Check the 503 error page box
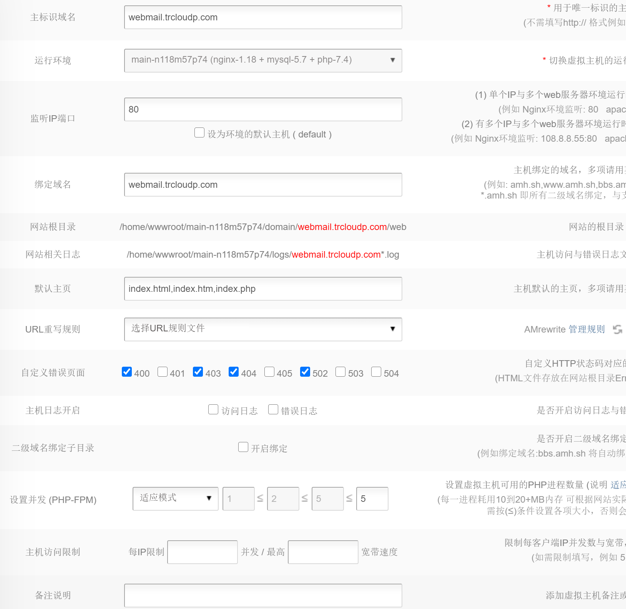Screen dimensions: 626x609 [340, 372]
